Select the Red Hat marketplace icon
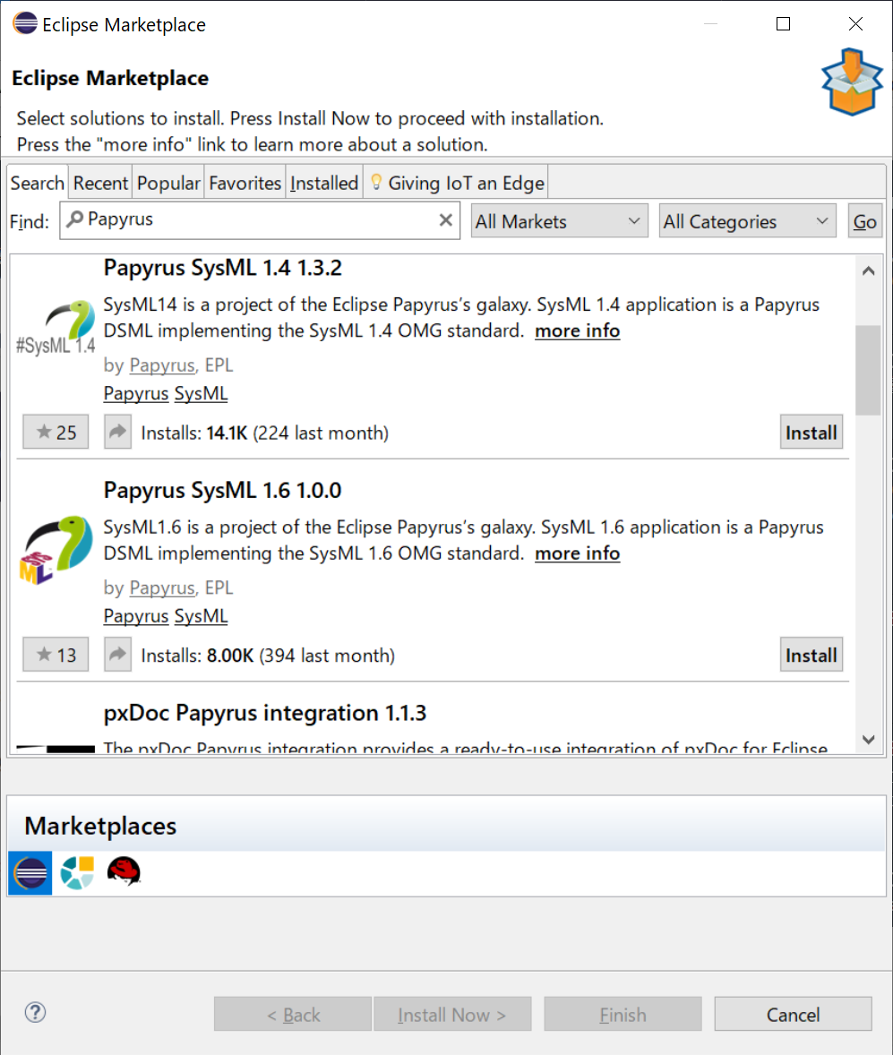Viewport: 893px width, 1055px height. (124, 871)
